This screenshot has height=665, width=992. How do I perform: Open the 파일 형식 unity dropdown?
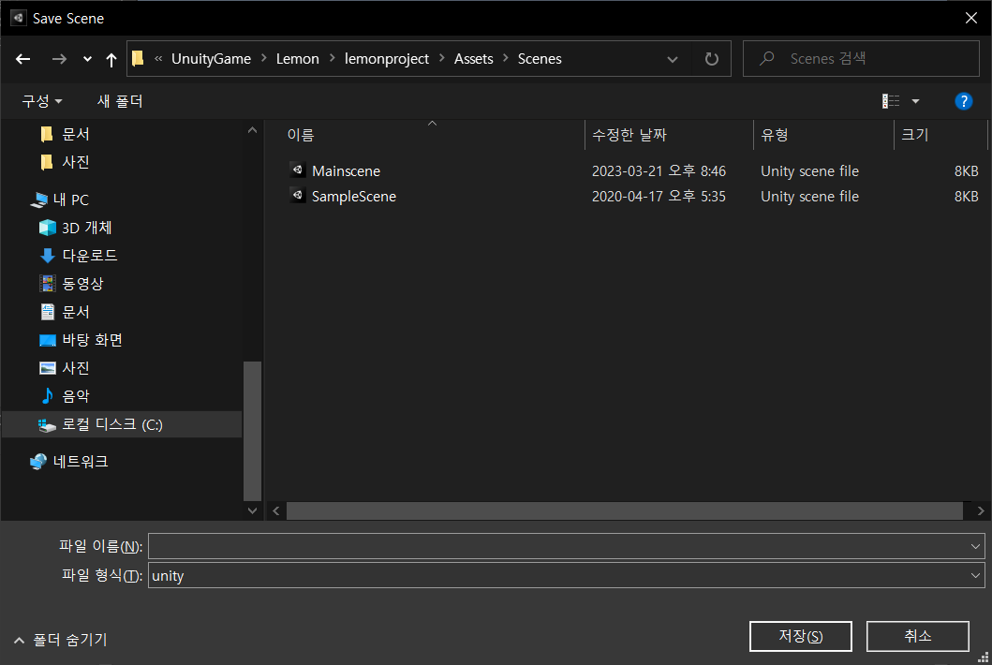pyautogui.click(x=566, y=575)
